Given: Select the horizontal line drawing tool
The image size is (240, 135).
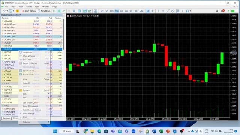Looking at the screenshot, I should 163,11.
